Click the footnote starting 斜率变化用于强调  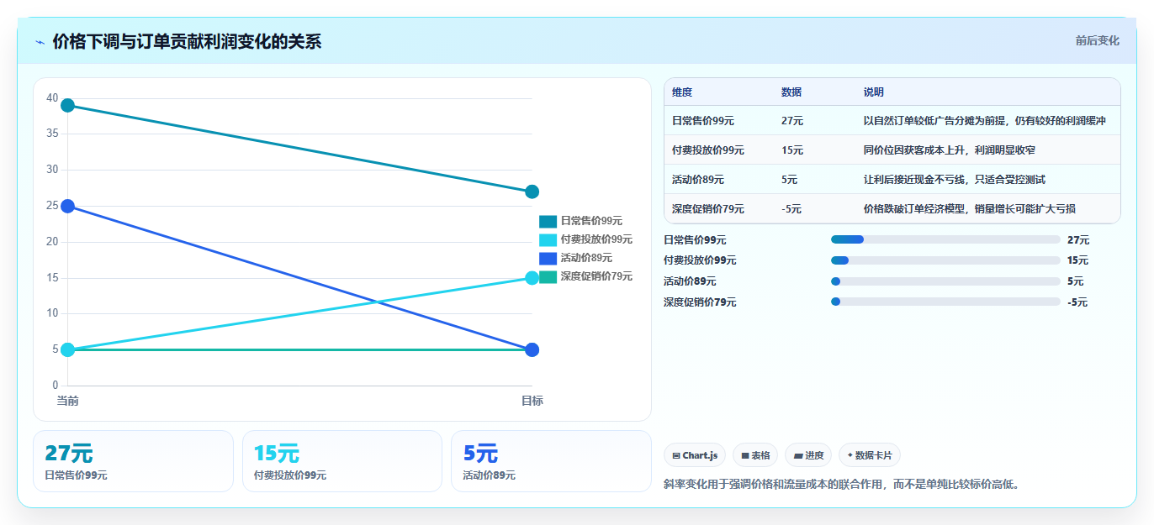(x=841, y=485)
